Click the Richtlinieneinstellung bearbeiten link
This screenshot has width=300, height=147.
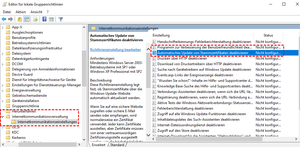[x=115, y=50]
